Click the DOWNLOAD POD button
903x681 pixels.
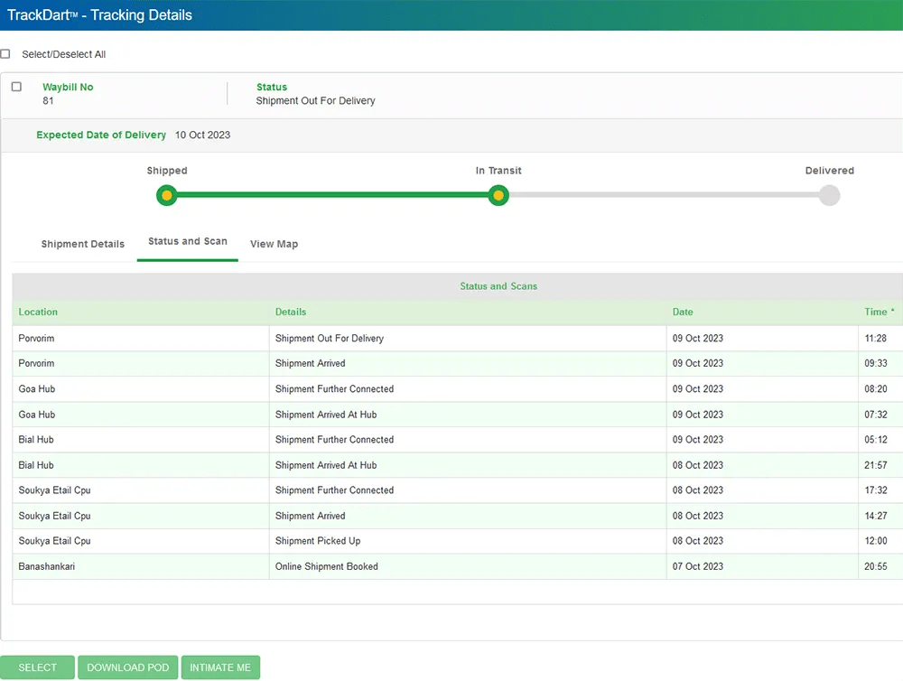[127, 667]
